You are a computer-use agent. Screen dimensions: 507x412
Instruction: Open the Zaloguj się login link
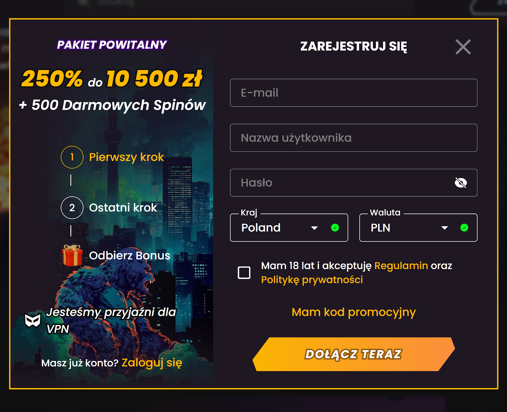(x=152, y=363)
